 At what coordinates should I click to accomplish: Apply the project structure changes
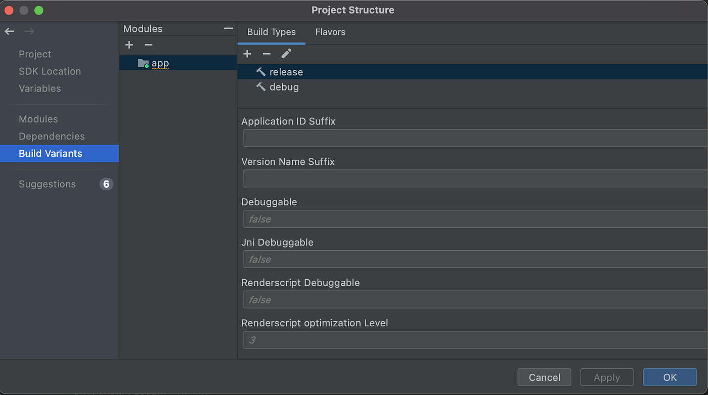[606, 377]
